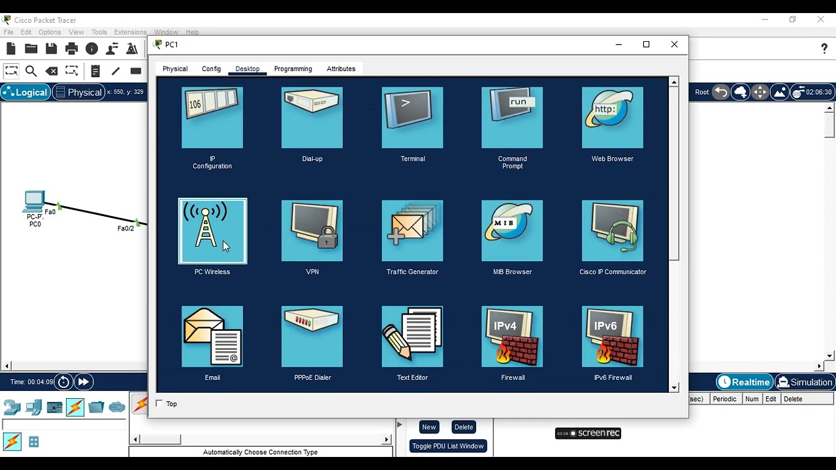The height and width of the screenshot is (470, 836).
Task: Open the MIB Browser app
Action: (512, 231)
